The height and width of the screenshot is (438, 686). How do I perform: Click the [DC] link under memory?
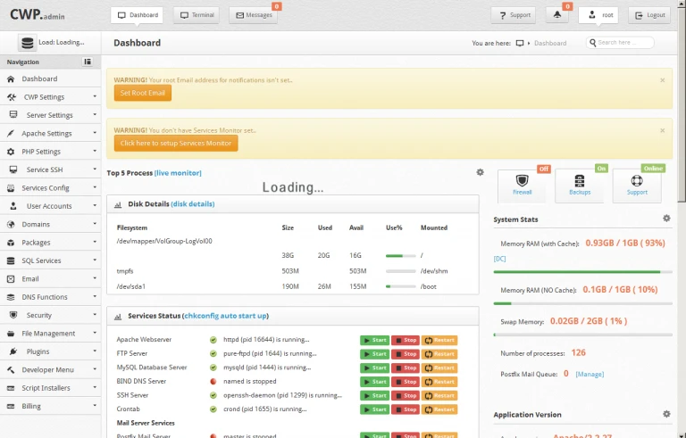[499, 259]
